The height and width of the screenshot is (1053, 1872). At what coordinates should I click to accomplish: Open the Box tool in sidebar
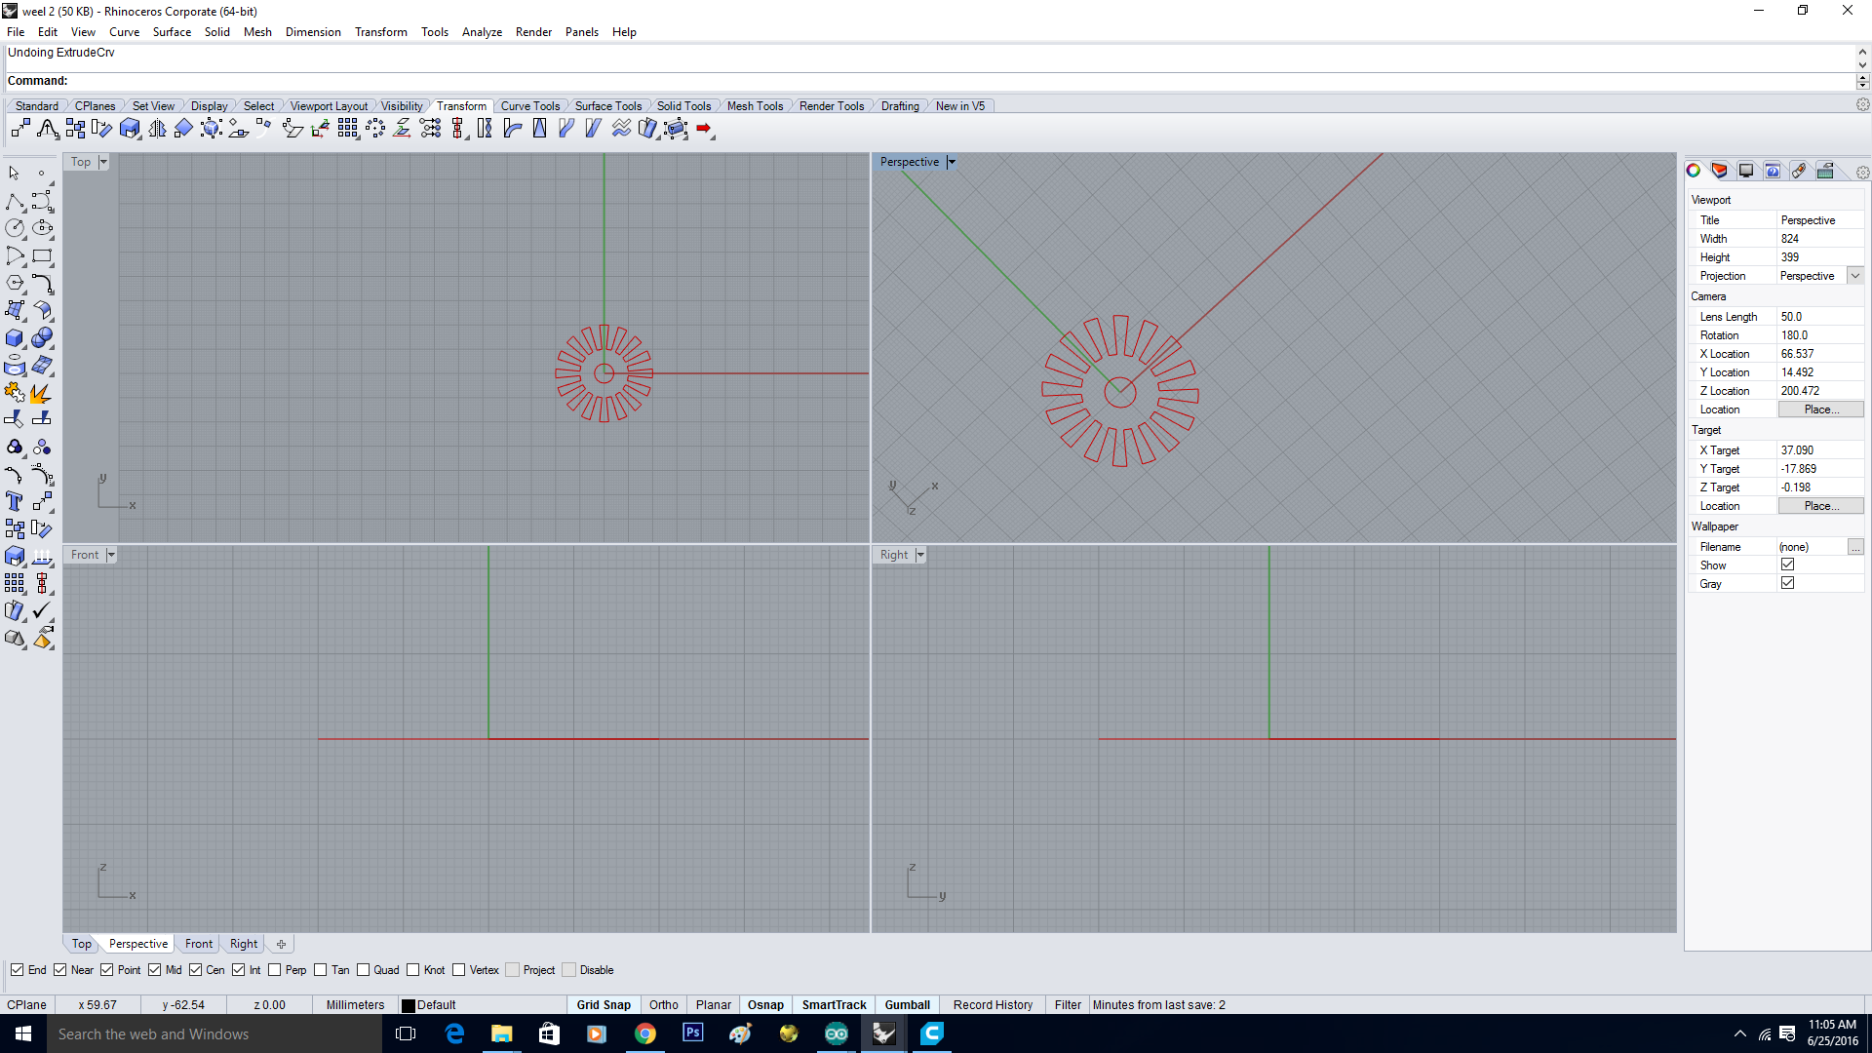[16, 338]
